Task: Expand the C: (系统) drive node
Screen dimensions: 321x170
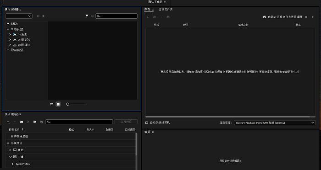Action: (10, 34)
